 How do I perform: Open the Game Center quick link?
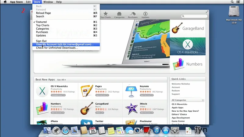pos(178,121)
